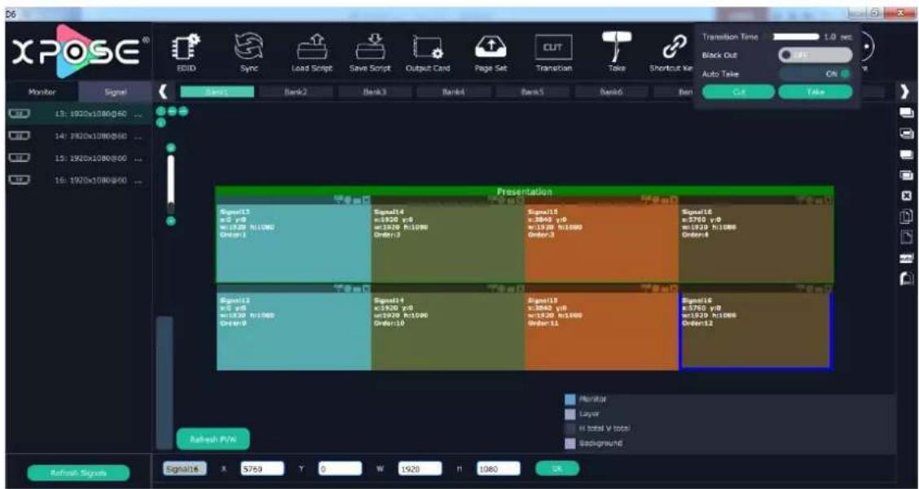Switch to the Monitor tab
The width and height of the screenshot is (919, 489).
pyautogui.click(x=42, y=92)
